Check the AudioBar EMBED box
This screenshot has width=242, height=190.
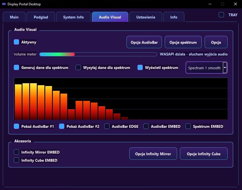point(146,126)
